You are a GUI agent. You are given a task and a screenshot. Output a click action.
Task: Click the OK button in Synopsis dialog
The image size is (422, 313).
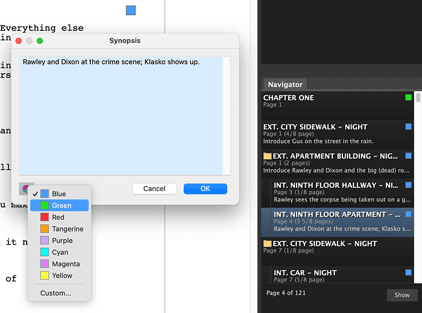(205, 189)
